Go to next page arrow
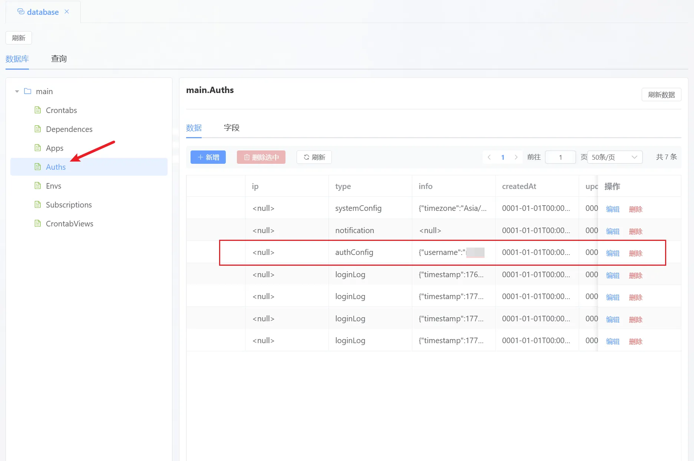 [x=516, y=157]
